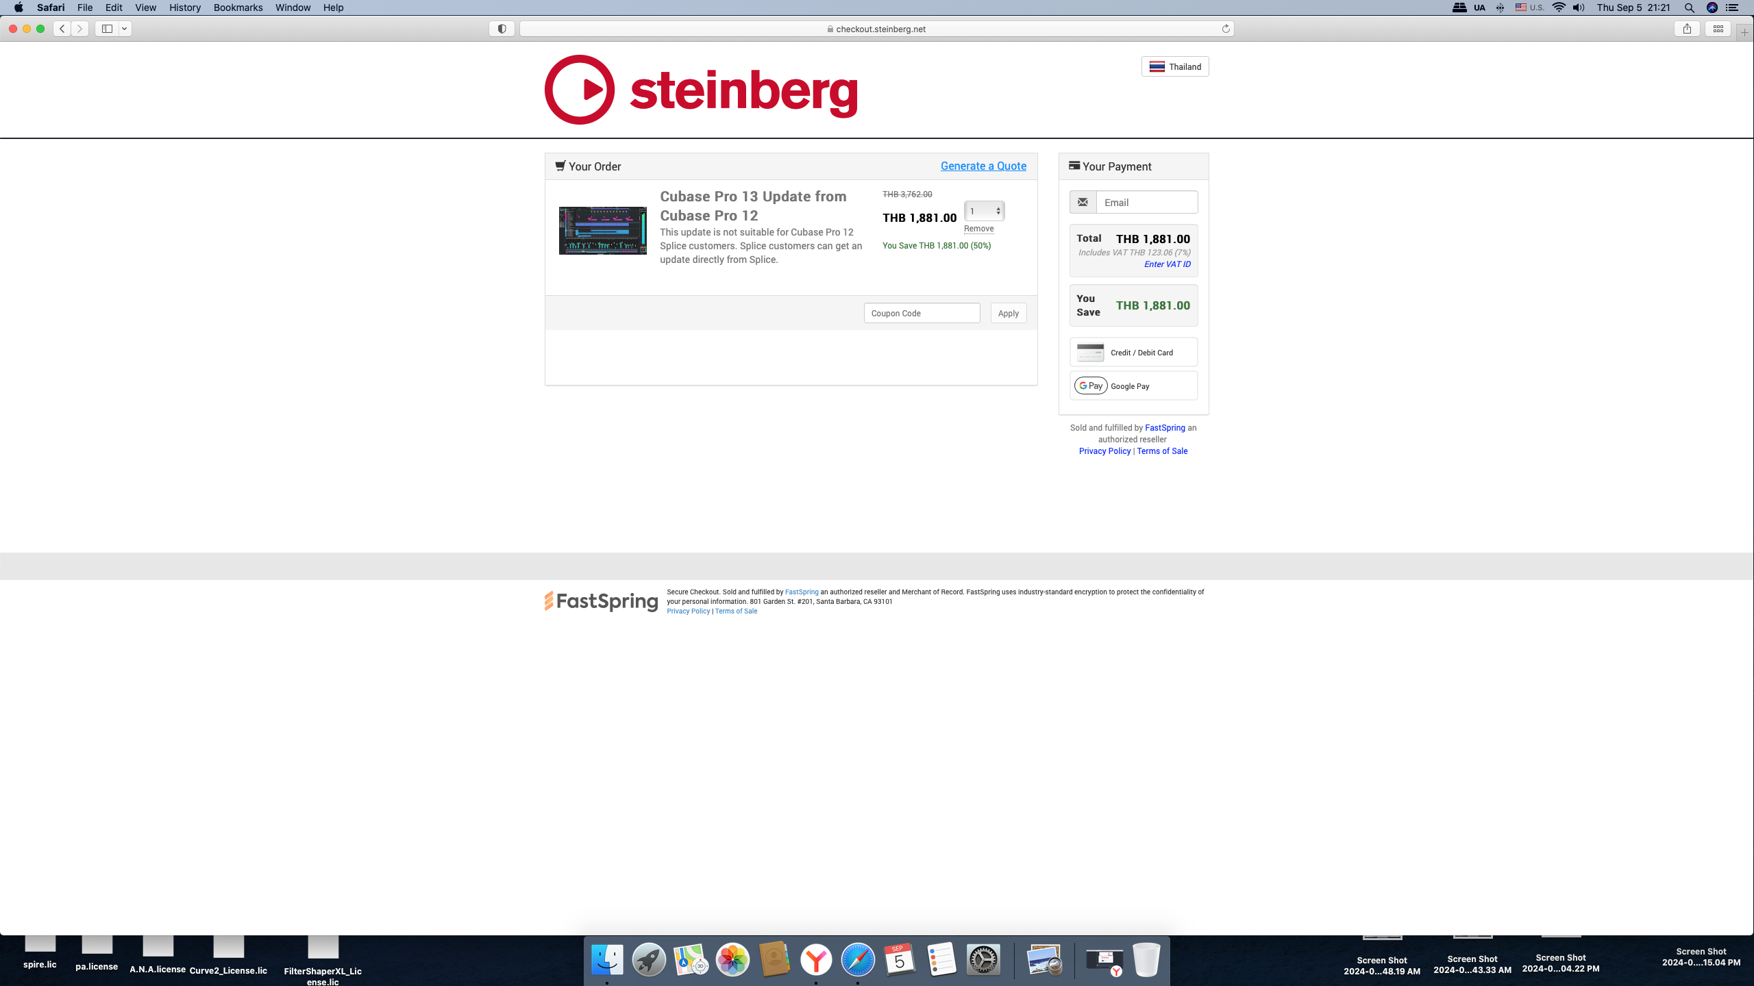Open the Window menu
The width and height of the screenshot is (1754, 986).
click(293, 8)
